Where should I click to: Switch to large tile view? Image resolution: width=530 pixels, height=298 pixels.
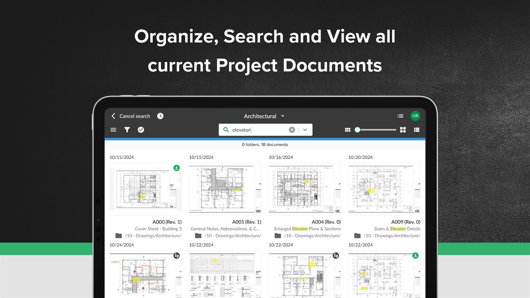point(403,129)
